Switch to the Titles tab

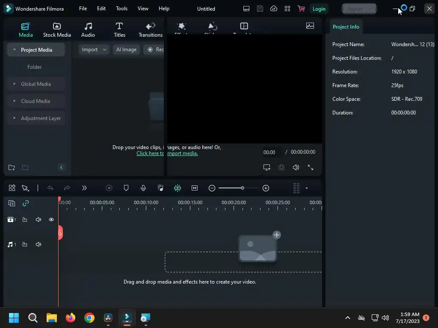coord(119,30)
